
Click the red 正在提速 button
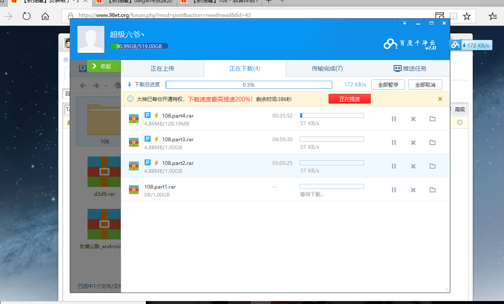point(350,99)
